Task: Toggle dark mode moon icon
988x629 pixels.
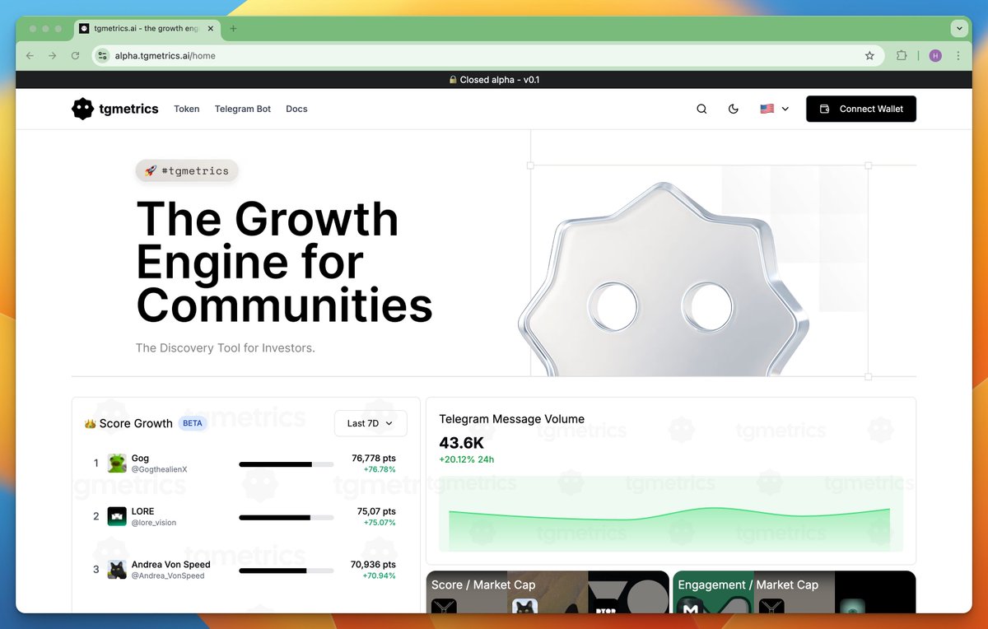Action: tap(734, 109)
